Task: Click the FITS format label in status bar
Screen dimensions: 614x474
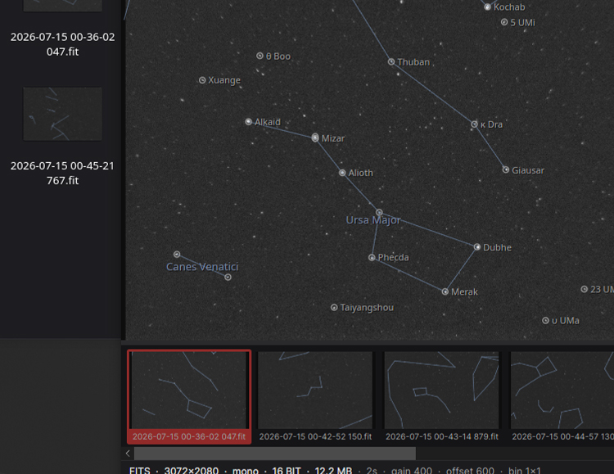Action: point(140,470)
